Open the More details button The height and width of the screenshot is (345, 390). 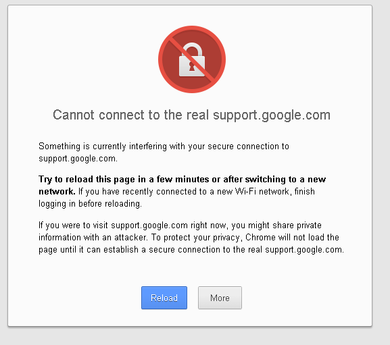coord(220,298)
